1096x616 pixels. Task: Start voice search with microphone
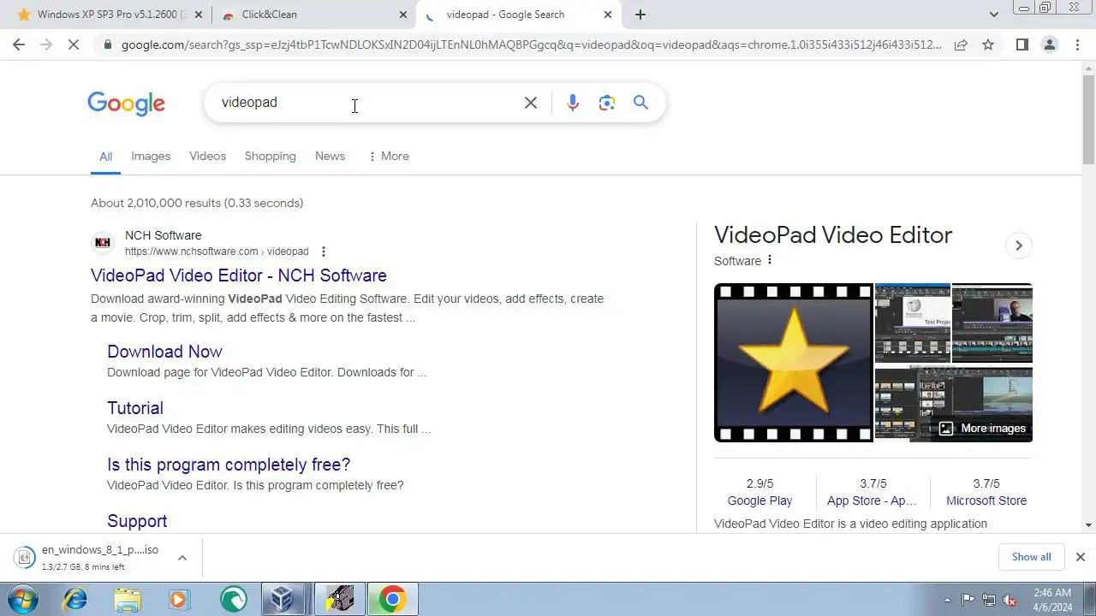[x=573, y=103]
